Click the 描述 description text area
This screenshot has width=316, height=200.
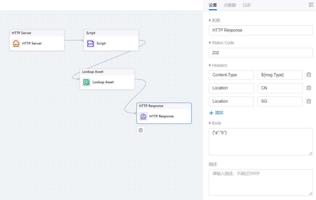tap(261, 182)
